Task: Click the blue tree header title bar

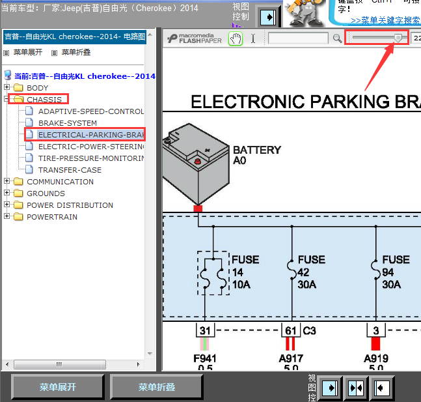Action: [75, 36]
